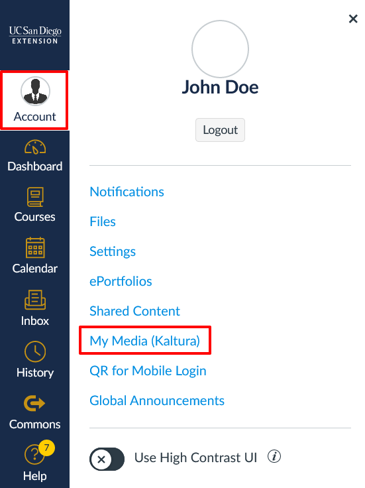Select QR for Mobile Login
Image resolution: width=365 pixels, height=488 pixels.
148,371
